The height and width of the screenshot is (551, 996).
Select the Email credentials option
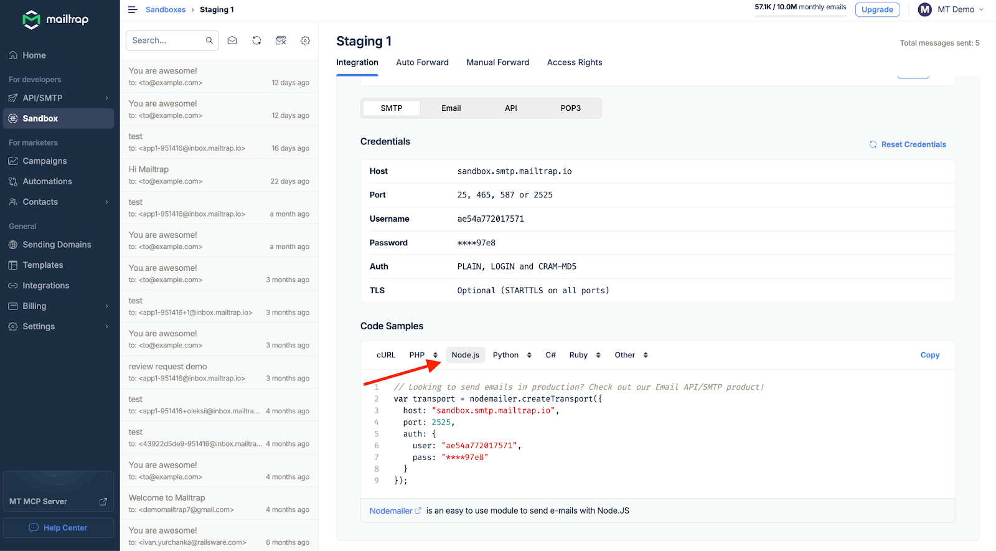click(x=451, y=108)
